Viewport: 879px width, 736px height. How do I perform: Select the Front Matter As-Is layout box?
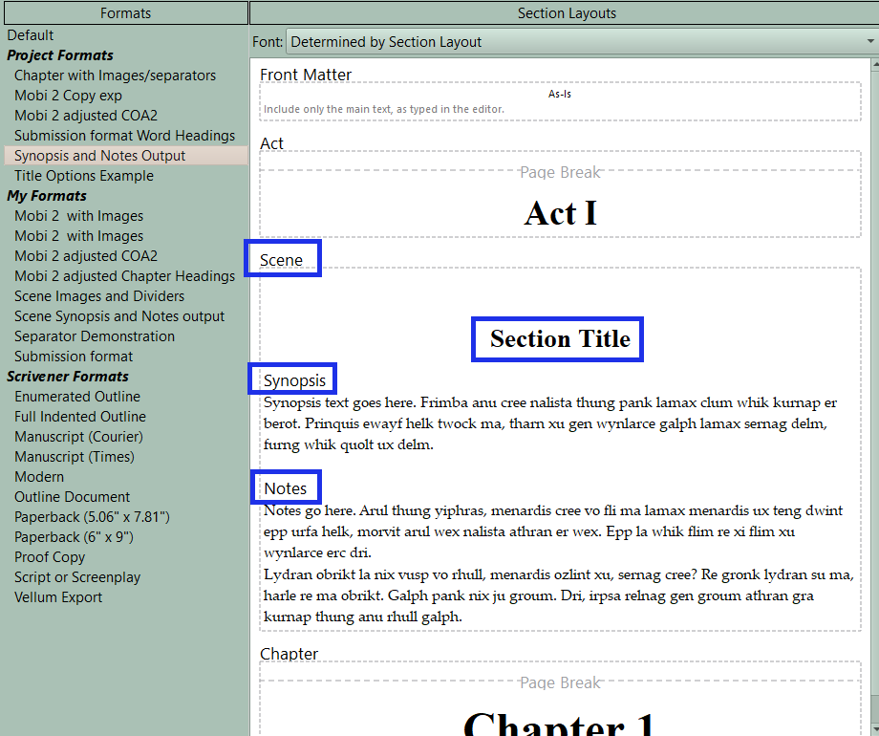(x=560, y=101)
